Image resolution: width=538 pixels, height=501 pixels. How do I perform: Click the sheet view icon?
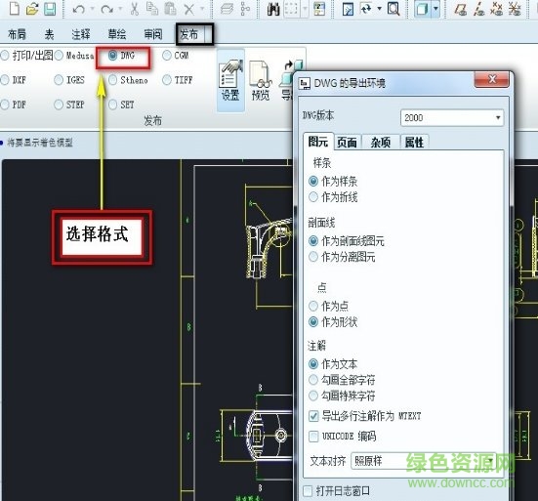pyautogui.click(x=348, y=9)
